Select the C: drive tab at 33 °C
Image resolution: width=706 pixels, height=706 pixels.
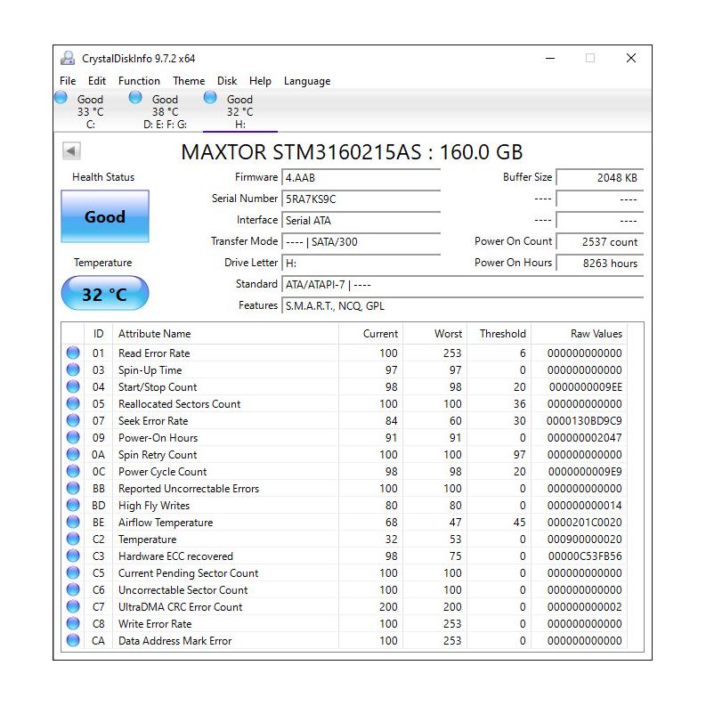point(89,111)
